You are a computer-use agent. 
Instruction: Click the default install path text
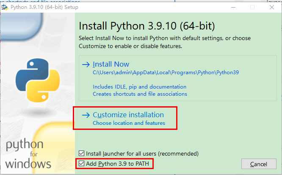(166, 73)
